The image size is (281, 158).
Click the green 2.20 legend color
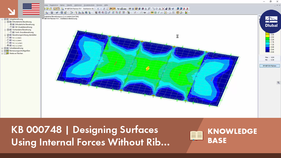[x=267, y=38]
